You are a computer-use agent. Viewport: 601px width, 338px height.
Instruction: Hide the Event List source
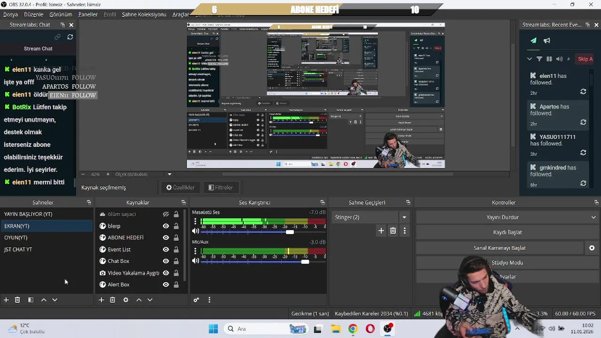tap(166, 249)
